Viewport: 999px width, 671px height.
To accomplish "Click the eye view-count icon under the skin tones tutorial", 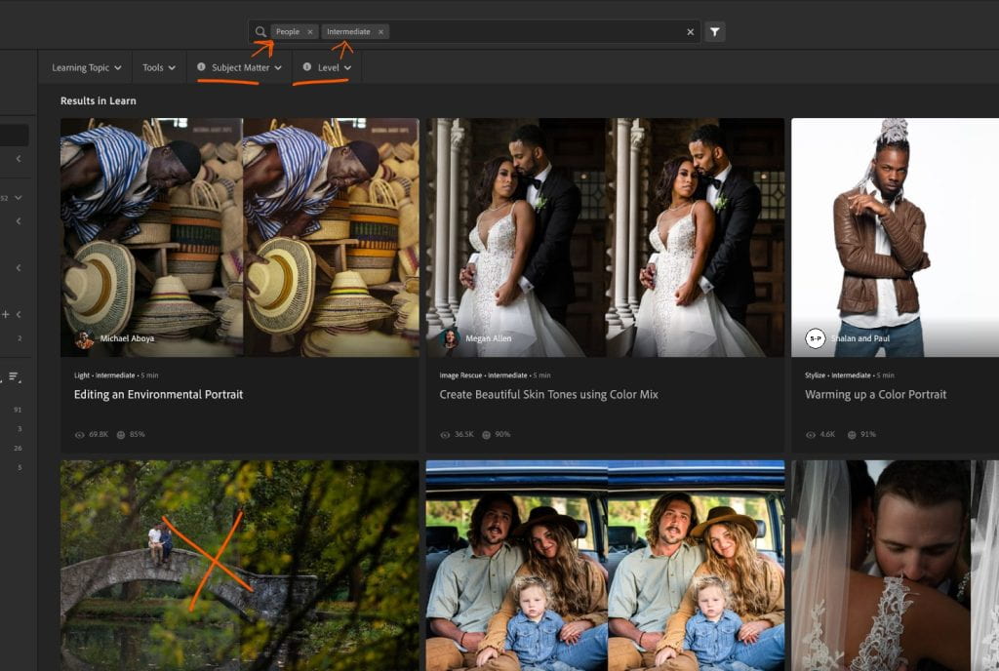I will pos(444,435).
